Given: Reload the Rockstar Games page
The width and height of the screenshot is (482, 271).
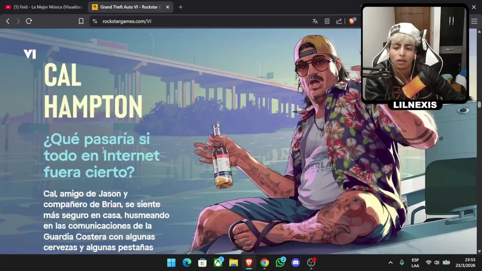Looking at the screenshot, I should 29,21.
